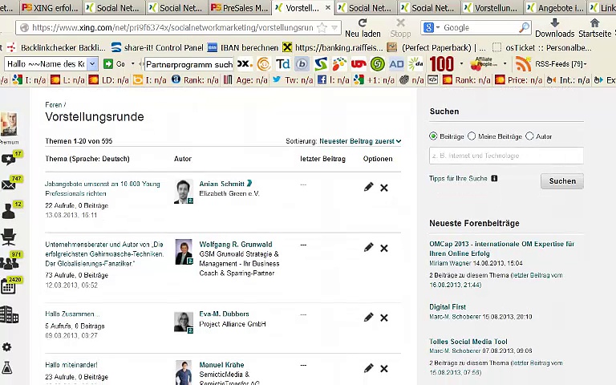This screenshot has width=616, height=385.
Task: Select the Beiträge search radio button
Action: click(x=434, y=136)
